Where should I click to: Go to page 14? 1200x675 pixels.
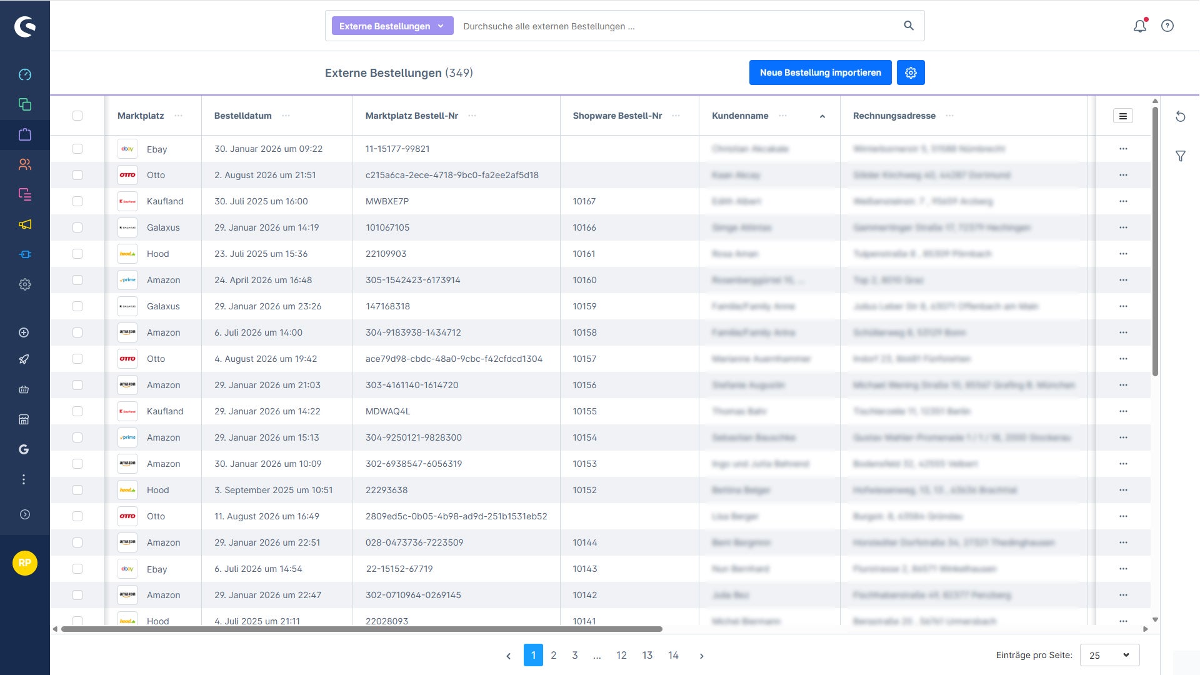click(x=673, y=655)
